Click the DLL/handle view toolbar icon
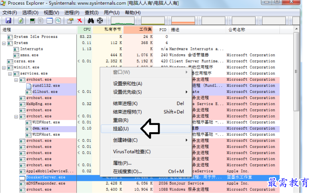Image resolution: width=312 pixels, height=194 pixels. pyautogui.click(x=58, y=21)
